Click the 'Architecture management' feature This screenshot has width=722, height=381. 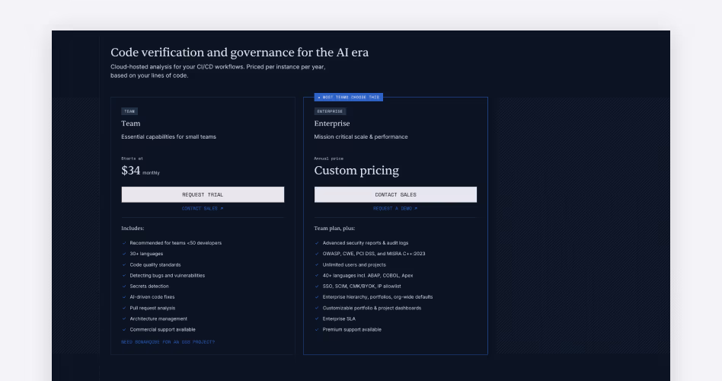coord(158,319)
